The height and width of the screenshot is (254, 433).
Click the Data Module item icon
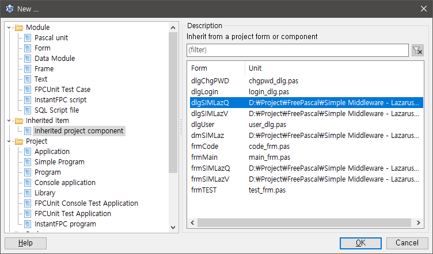[27, 59]
